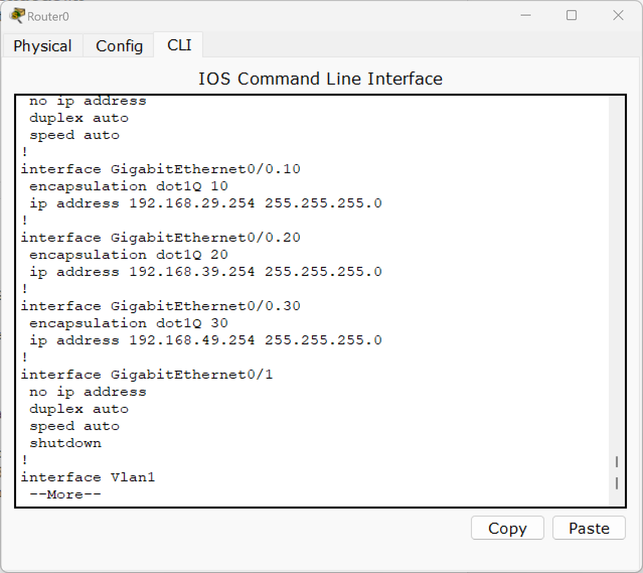
Task: Click the interface GigabitEthernet0/0.10 line
Action: [x=160, y=169]
